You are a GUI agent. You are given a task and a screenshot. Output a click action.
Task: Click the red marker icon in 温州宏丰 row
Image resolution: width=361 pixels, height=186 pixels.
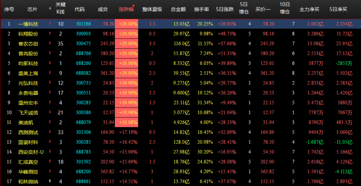(50, 102)
